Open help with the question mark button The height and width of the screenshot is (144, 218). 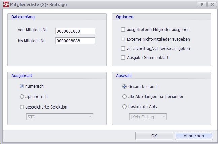coord(201,5)
